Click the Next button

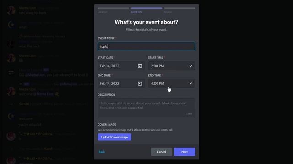coord(184,152)
